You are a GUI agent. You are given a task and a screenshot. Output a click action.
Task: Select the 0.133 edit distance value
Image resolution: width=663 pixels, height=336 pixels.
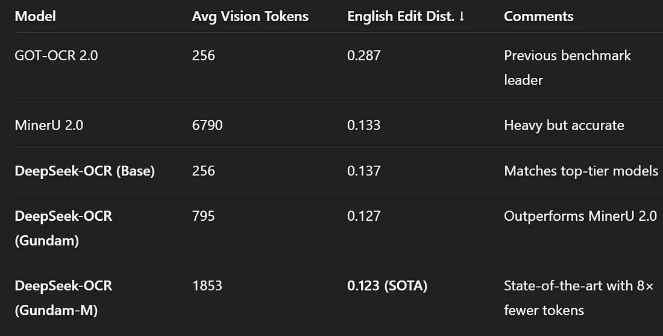(363, 125)
